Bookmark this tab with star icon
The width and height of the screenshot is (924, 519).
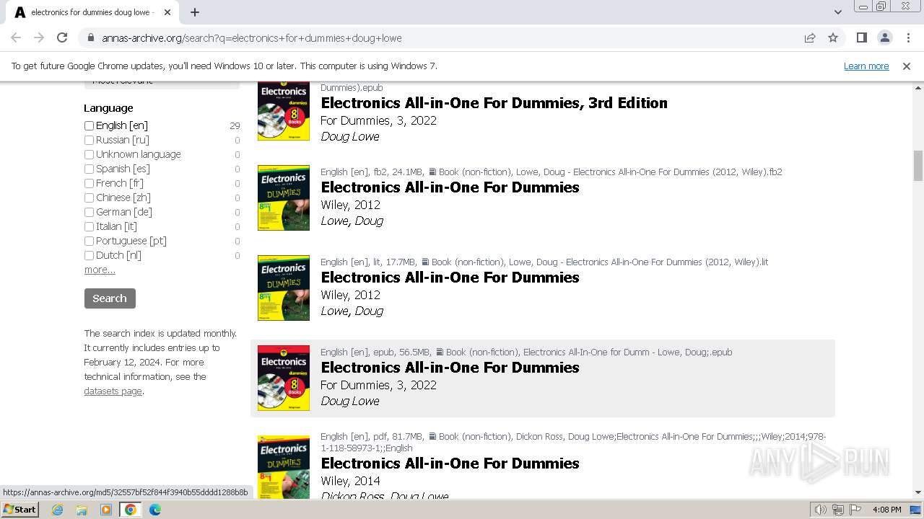click(x=833, y=37)
